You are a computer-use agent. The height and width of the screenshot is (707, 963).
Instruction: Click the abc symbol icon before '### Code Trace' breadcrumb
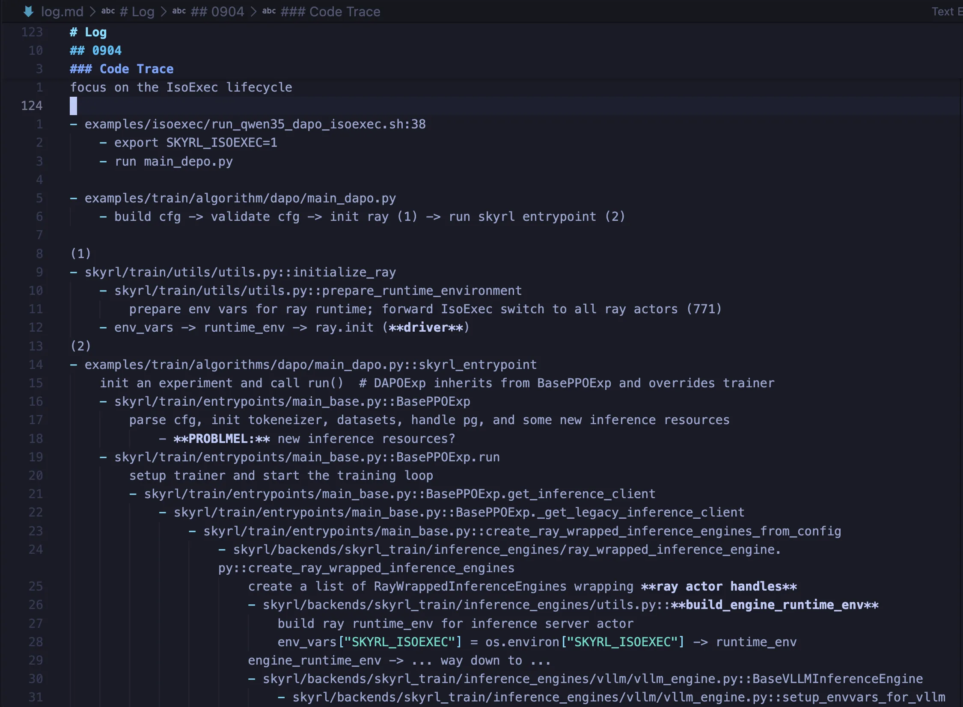pyautogui.click(x=269, y=11)
